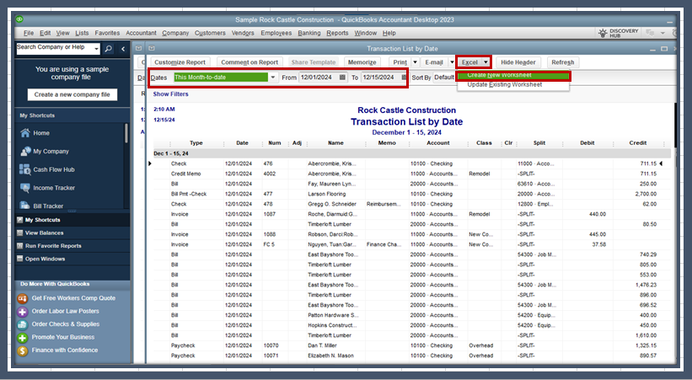Screen dimensions: 692x380
Task: Open the To date calendar icon
Action: pyautogui.click(x=404, y=78)
